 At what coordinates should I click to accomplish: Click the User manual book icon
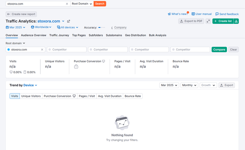tap(193, 14)
